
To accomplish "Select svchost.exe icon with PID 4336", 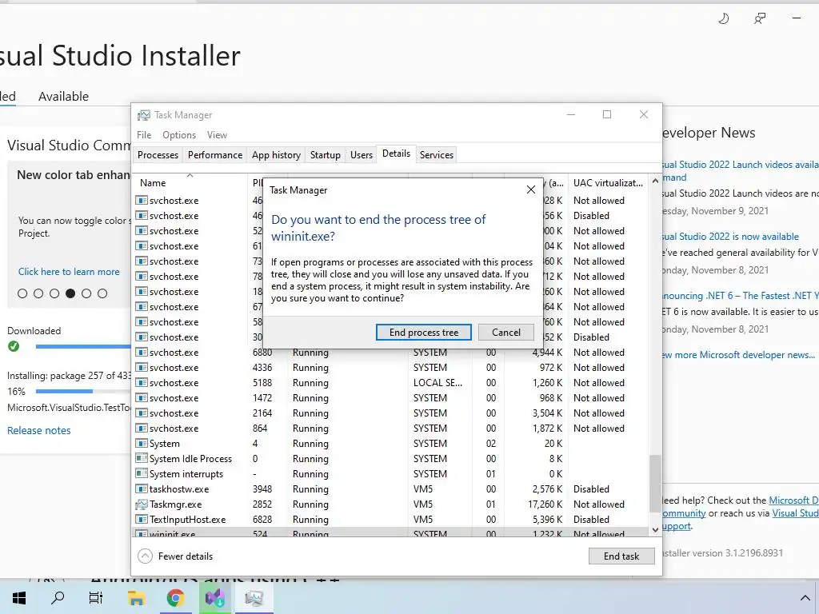I will coord(141,368).
